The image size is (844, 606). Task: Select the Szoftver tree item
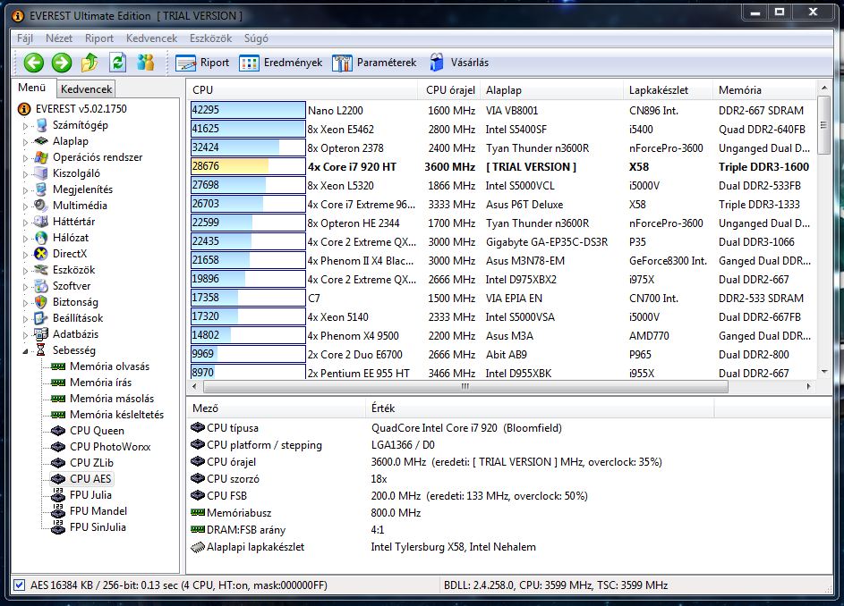point(72,286)
